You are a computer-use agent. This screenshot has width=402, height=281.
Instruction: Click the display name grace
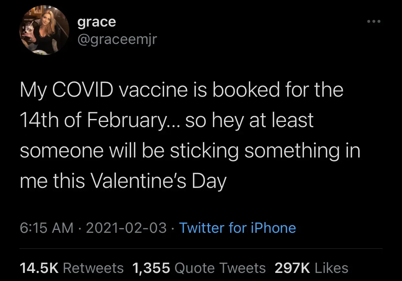(97, 22)
